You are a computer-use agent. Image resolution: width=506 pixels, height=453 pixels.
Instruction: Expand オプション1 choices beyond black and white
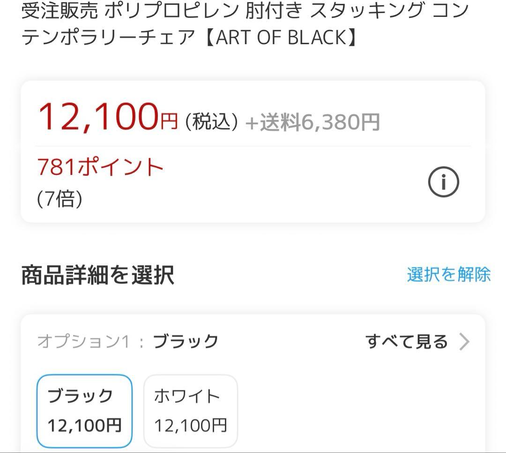(x=406, y=342)
